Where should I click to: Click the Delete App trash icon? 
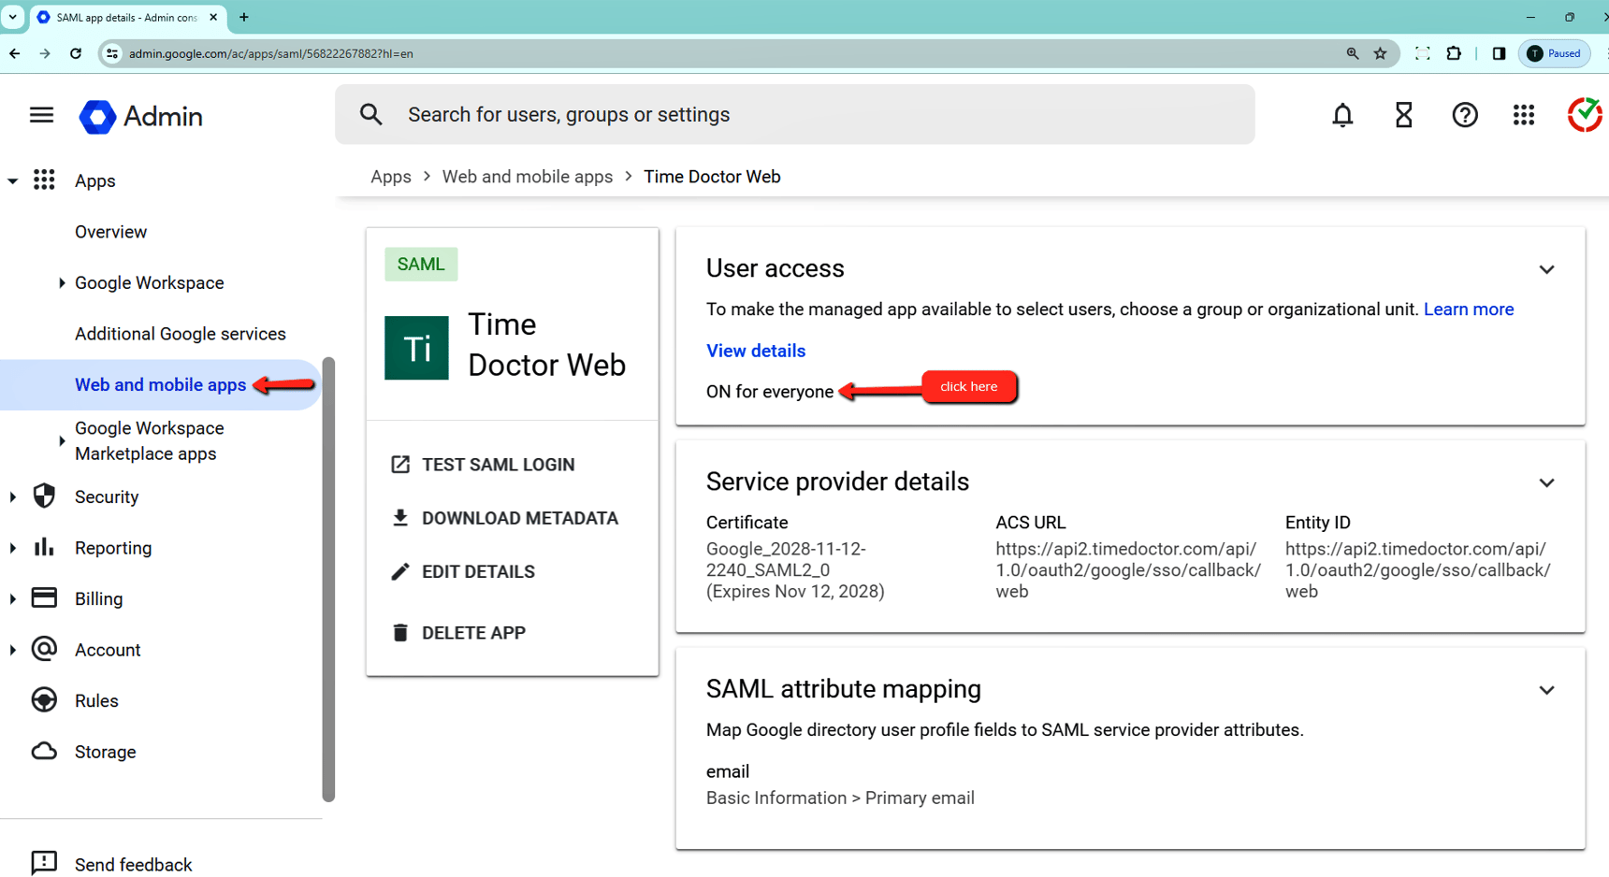(x=401, y=632)
